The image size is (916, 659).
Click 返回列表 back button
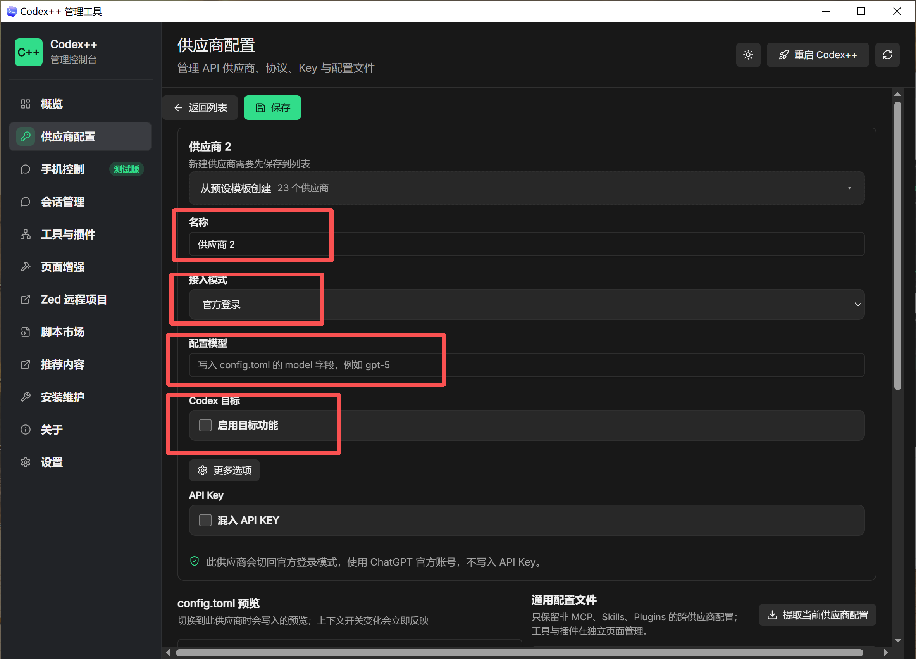pos(200,107)
